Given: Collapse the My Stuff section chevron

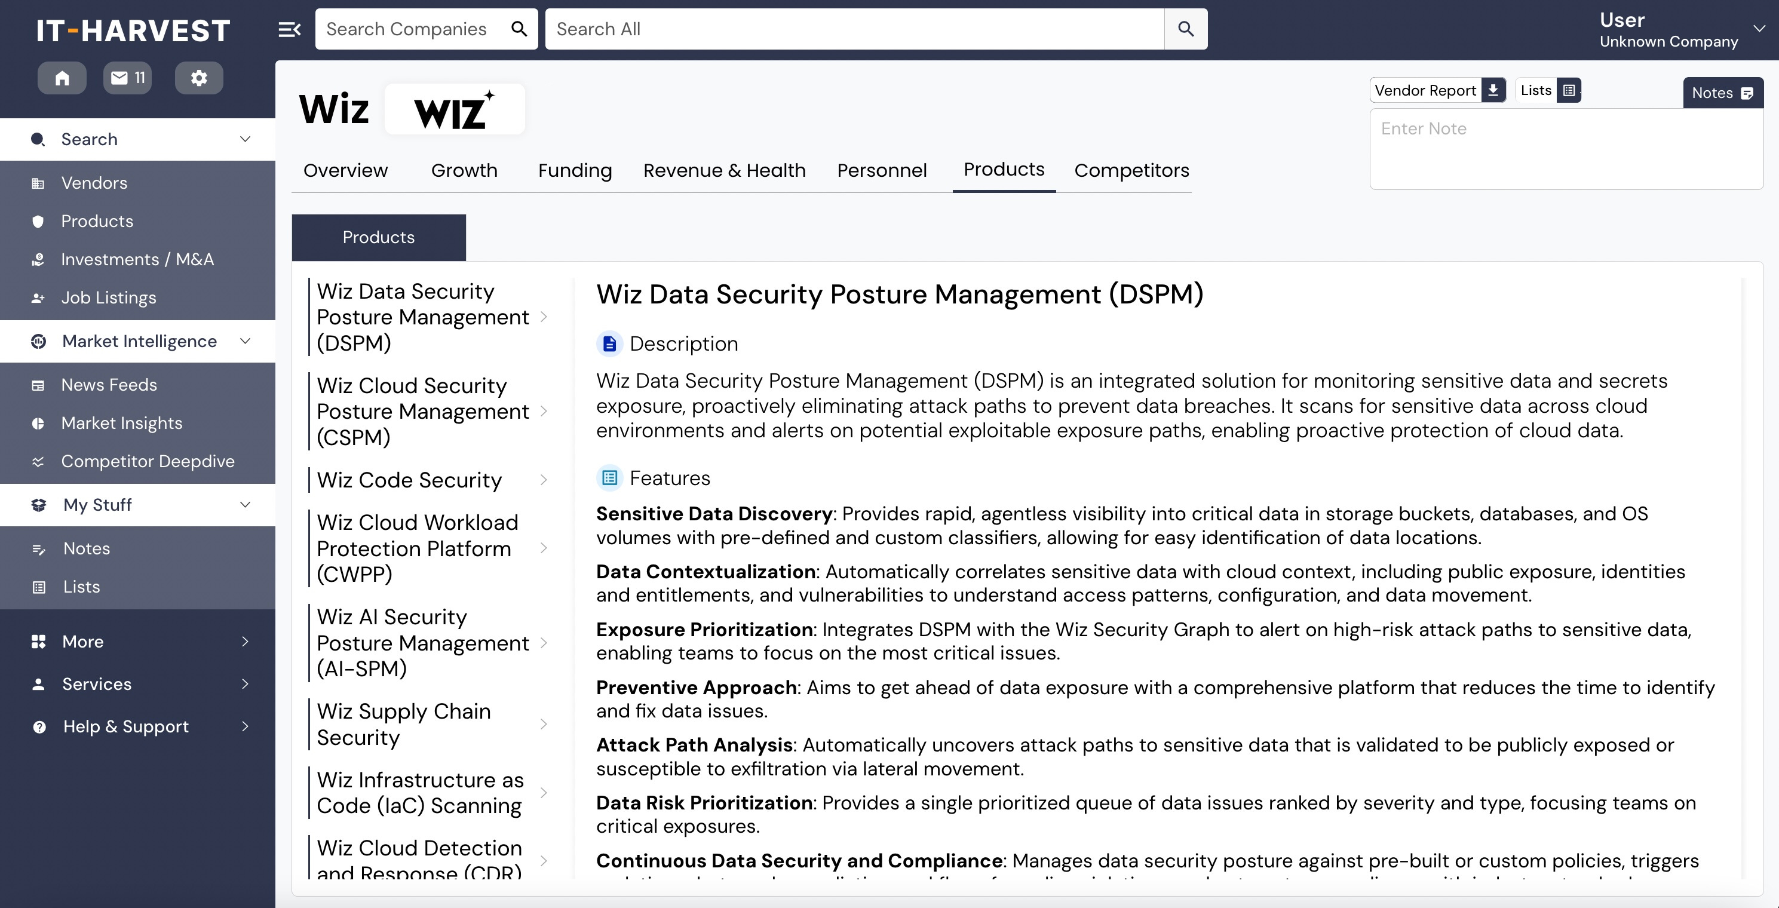Looking at the screenshot, I should click(x=245, y=505).
